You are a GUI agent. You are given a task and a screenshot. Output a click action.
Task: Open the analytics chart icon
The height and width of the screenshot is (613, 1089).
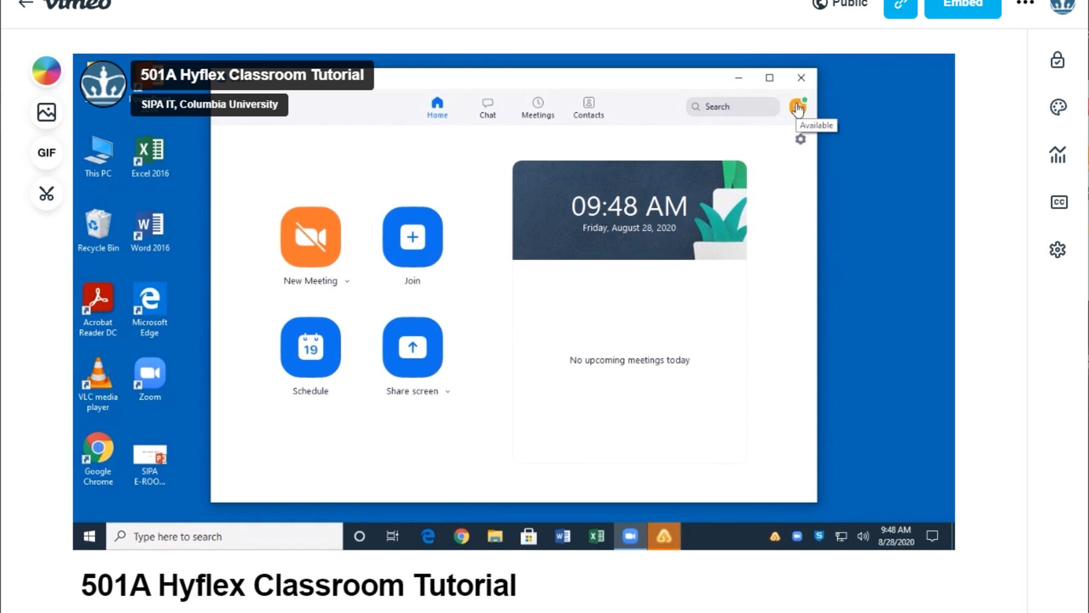1058,155
